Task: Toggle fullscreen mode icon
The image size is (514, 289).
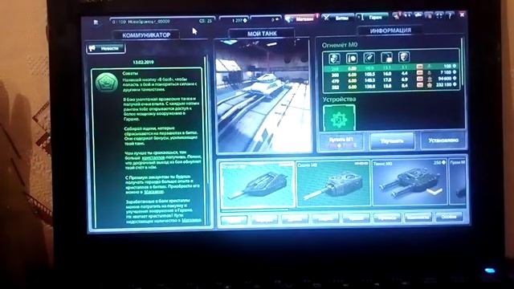Action: point(439,14)
